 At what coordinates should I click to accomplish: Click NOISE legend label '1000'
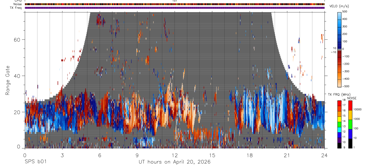[x=356, y=119]
